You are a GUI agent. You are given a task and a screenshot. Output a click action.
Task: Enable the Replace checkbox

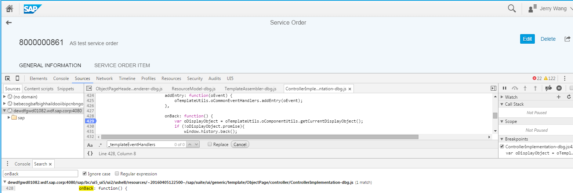(x=210, y=145)
